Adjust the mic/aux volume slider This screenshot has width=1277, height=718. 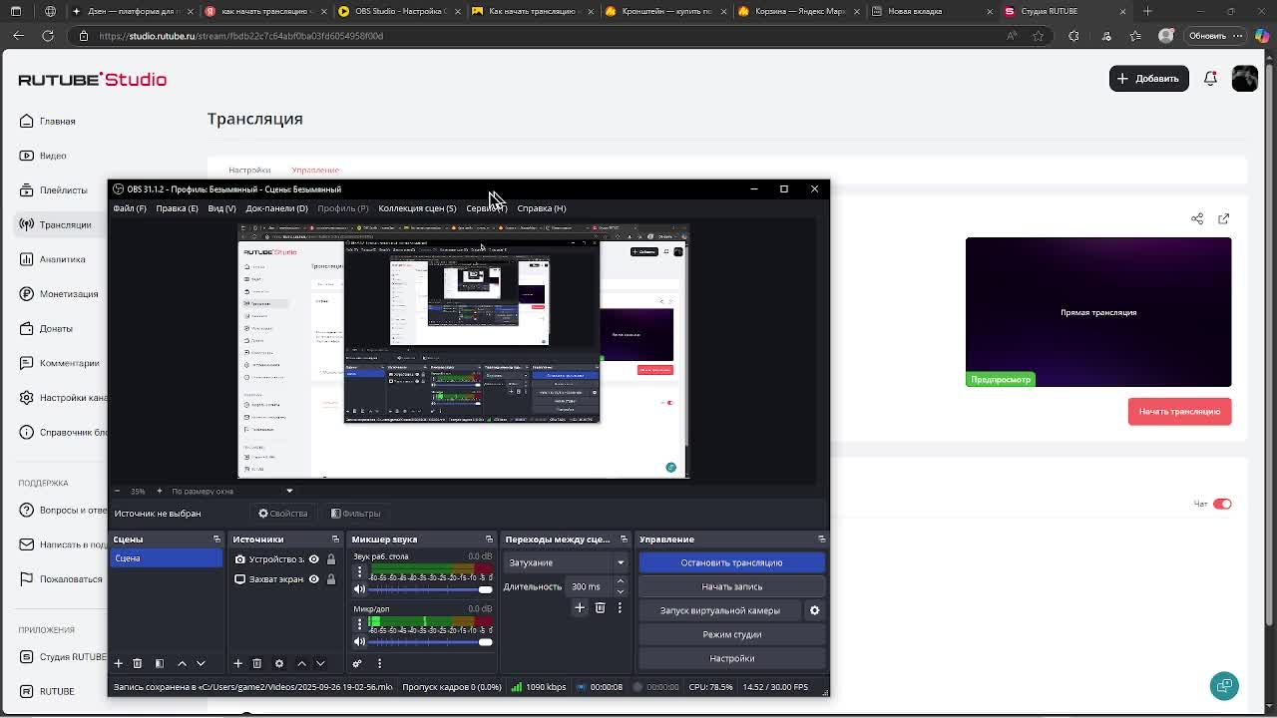(485, 641)
